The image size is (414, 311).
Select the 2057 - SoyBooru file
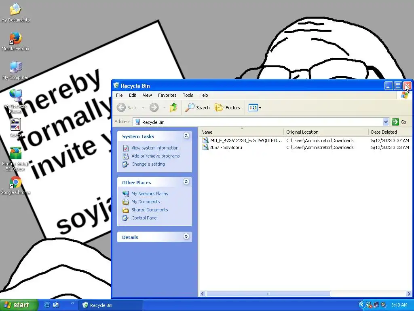tap(222, 147)
